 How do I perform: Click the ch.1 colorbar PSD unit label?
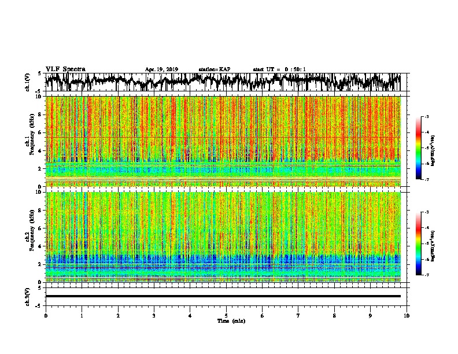tap(433, 151)
